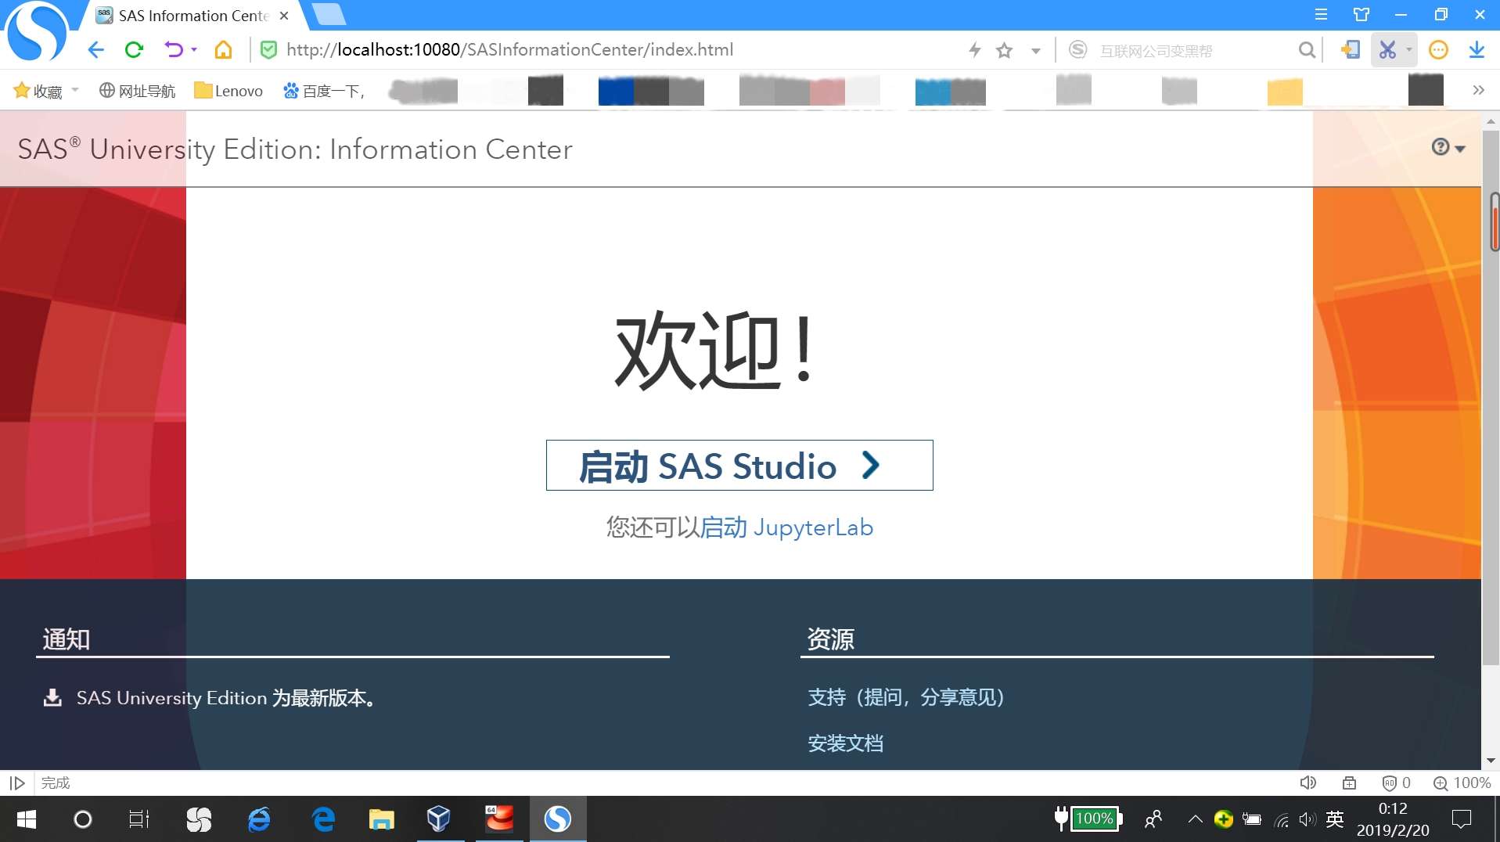Launch Microsoft Edge from the taskbar
The width and height of the screenshot is (1500, 842).
click(323, 819)
